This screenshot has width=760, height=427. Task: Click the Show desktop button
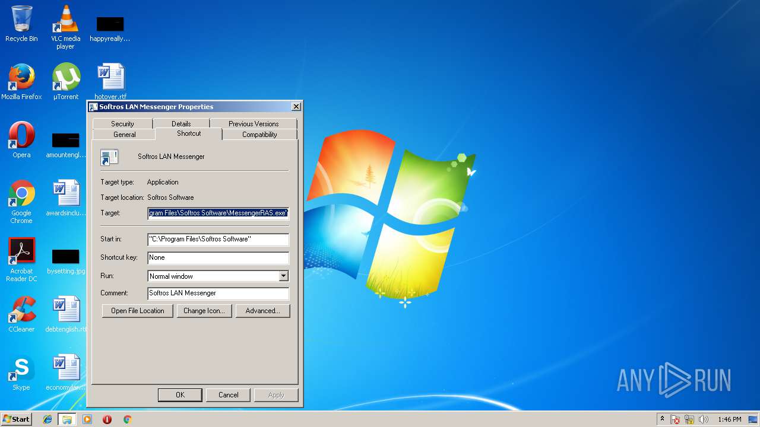[753, 419]
